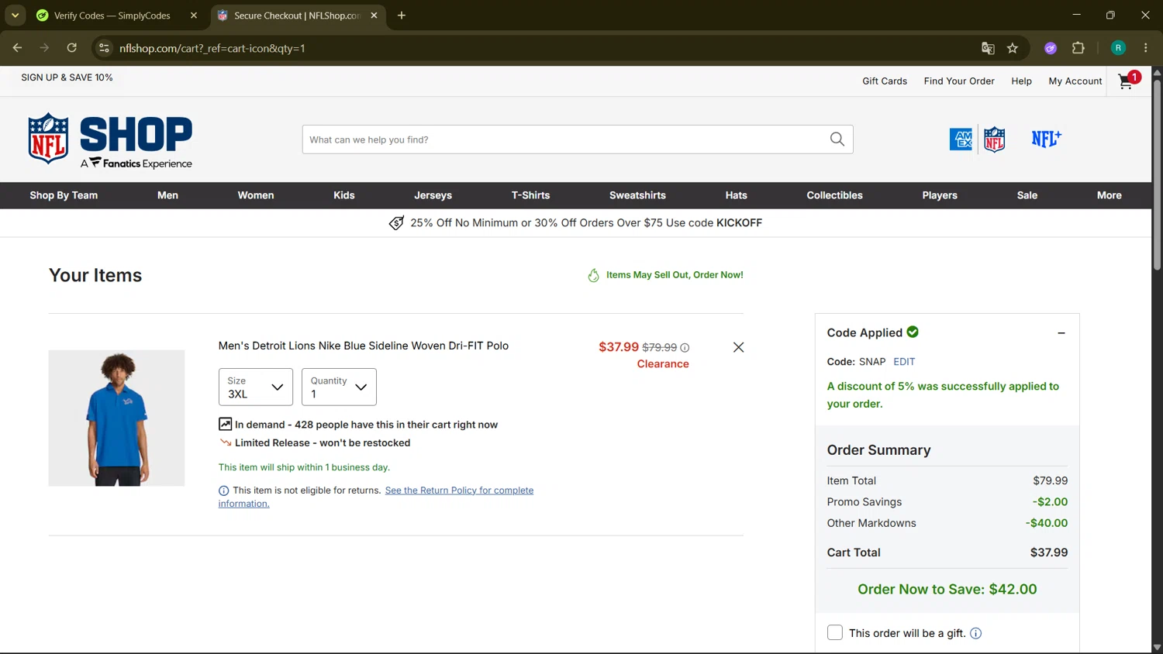Click the gift order info icon
Image resolution: width=1163 pixels, height=654 pixels.
point(975,633)
